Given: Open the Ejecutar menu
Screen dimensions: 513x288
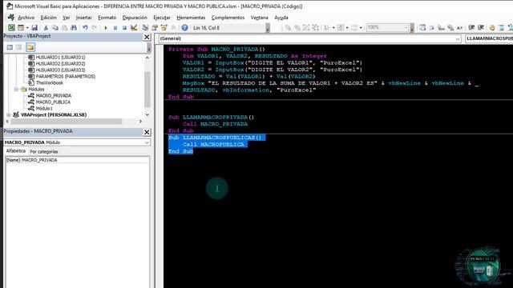Looking at the screenshot, I should pyautogui.click(x=162, y=18).
